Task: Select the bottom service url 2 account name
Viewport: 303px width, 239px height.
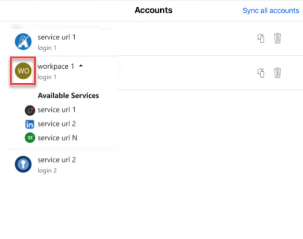Action: [57, 160]
